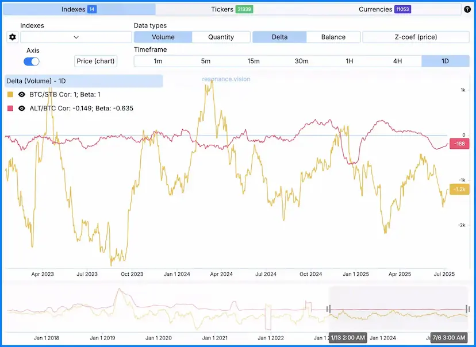Click the Delta (Volume) - 1D header
The image size is (476, 347).
(84, 81)
